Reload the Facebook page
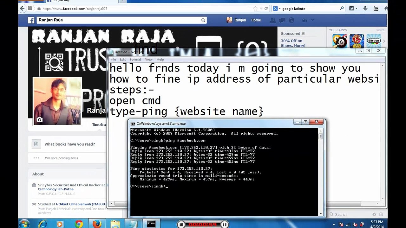This screenshot has height=228, width=406. pyautogui.click(x=266, y=9)
